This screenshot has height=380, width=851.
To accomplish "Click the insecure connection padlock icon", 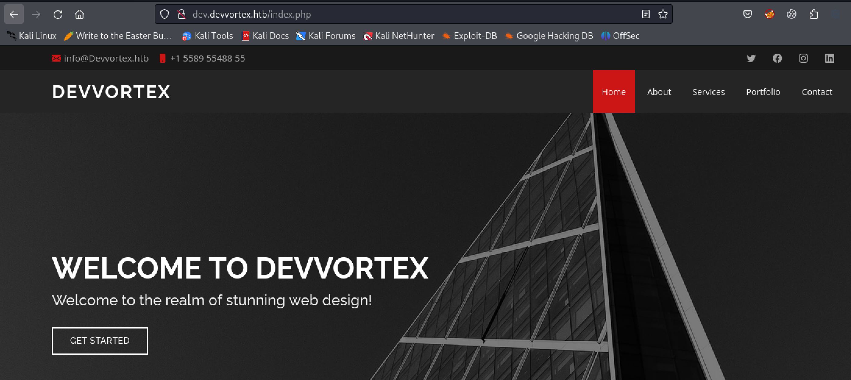I will 181,14.
